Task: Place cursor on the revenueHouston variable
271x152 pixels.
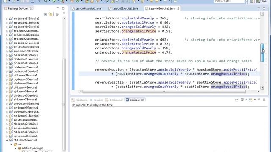Action: click(x=109, y=69)
